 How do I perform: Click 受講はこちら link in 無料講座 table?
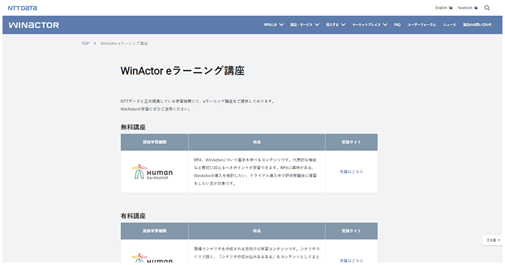[x=352, y=172]
